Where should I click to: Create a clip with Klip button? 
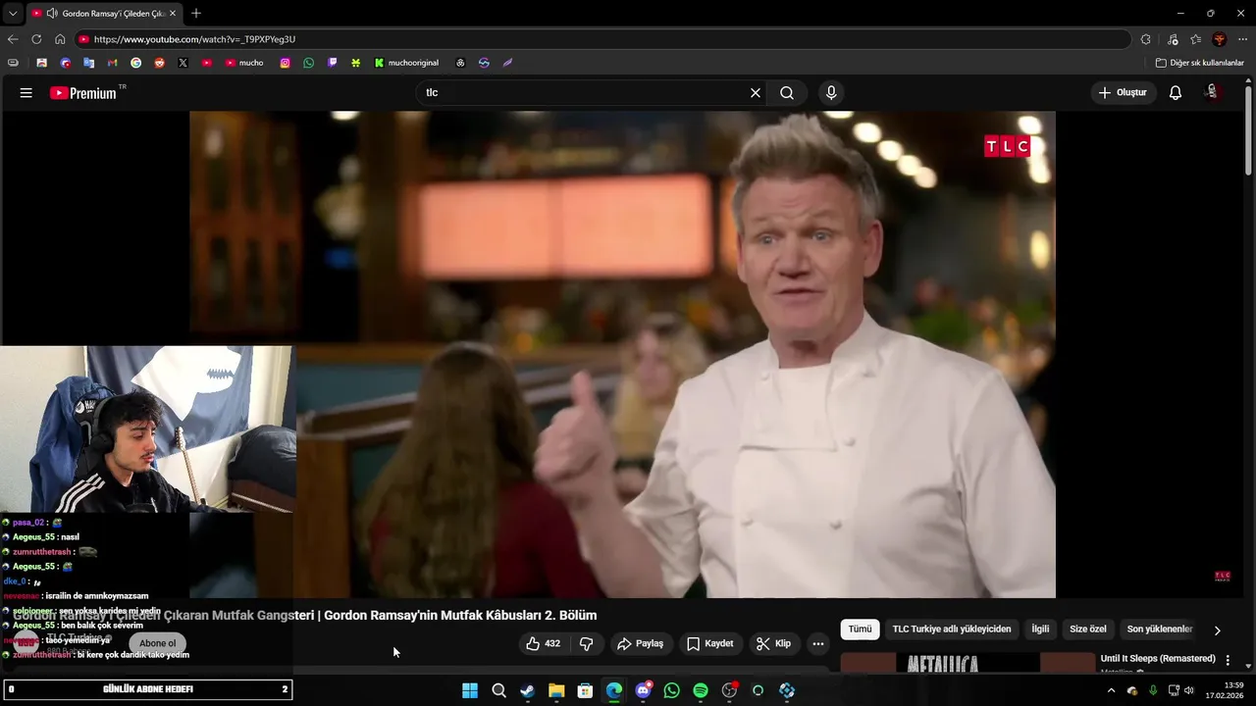(773, 644)
